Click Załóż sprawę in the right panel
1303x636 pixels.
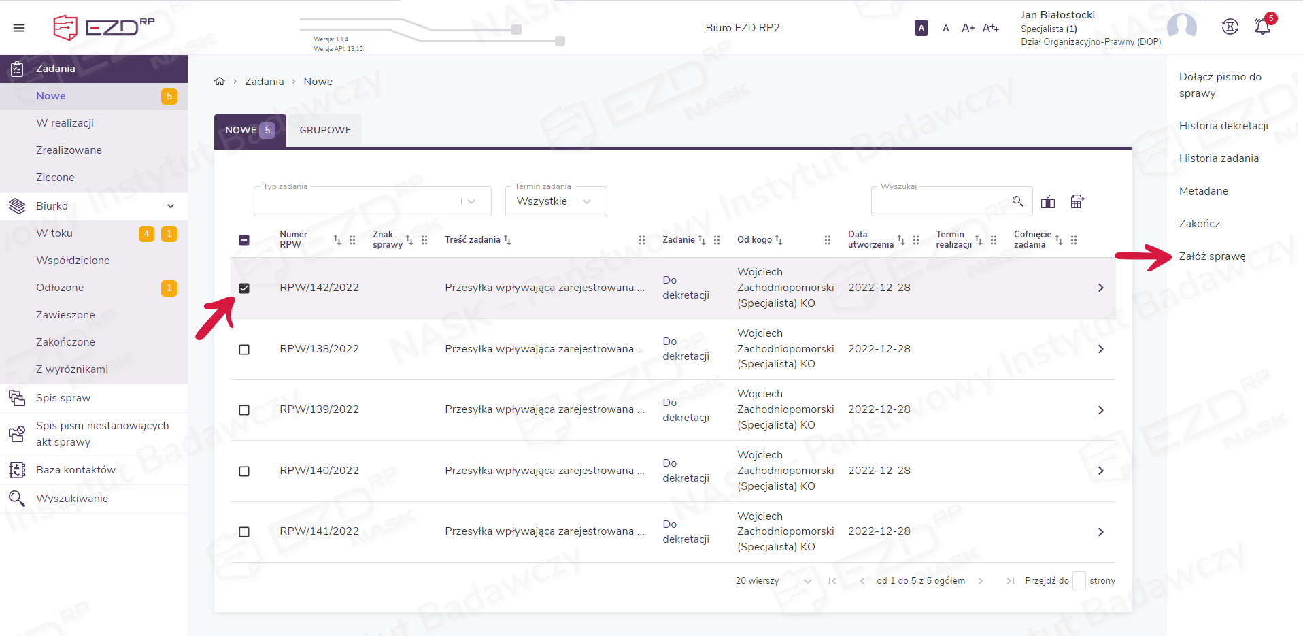coord(1212,256)
